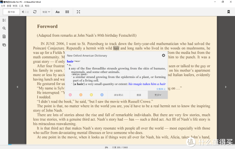Click the "Foreword" heading
The width and height of the screenshot is (235, 149).
click(47, 27)
